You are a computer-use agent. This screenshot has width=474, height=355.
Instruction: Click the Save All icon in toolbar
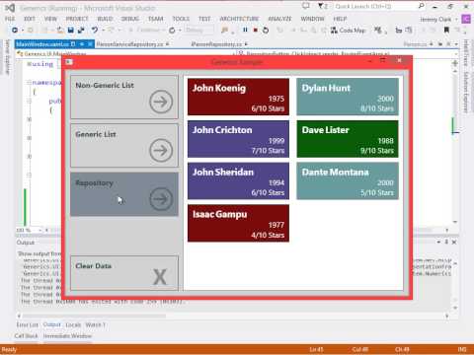point(81,30)
